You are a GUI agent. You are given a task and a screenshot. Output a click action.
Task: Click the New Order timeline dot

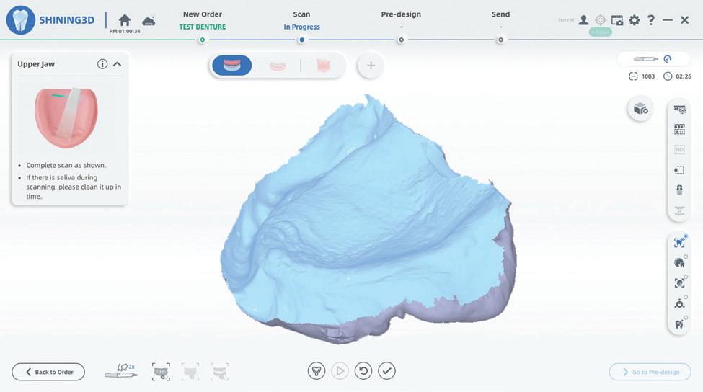click(202, 40)
